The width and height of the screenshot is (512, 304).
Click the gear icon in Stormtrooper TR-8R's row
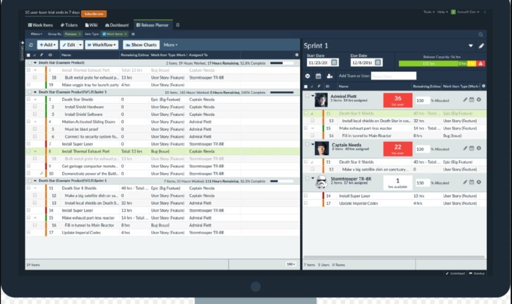pos(479,182)
